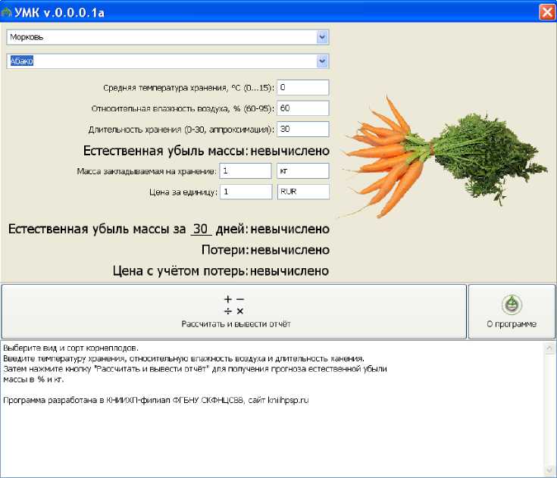Image resolution: width=557 pixels, height=478 pixels.
Task: Click the line Выберите вид и сорт корнеплодов
Action: [x=71, y=348]
